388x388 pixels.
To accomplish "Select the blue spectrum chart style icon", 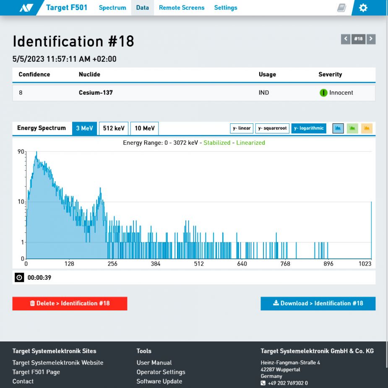I will point(338,128).
